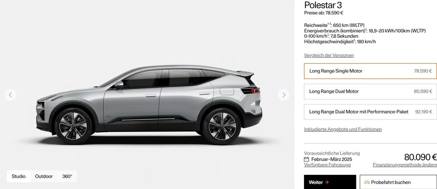Select the Long Range Single Motor option
Screen dimensions: 437x189
point(371,71)
